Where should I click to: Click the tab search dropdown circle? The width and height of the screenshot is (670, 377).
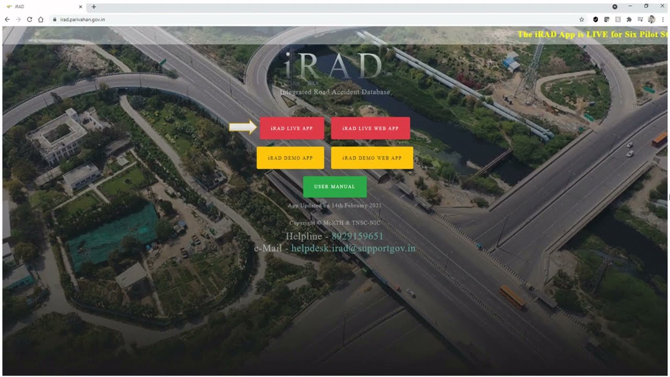(615, 6)
